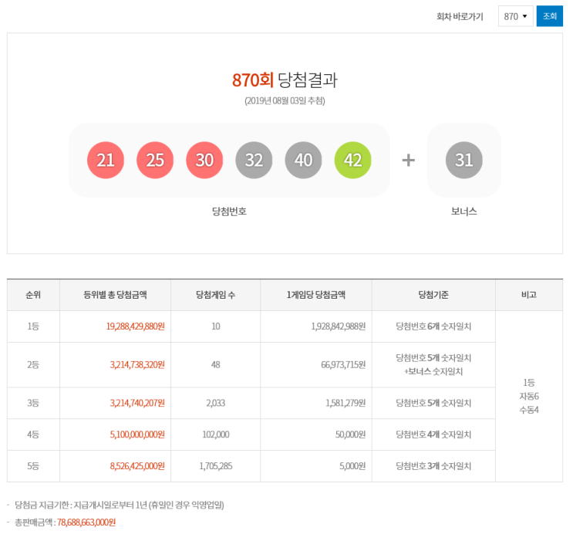Click the 5등 rank cell

point(33,466)
